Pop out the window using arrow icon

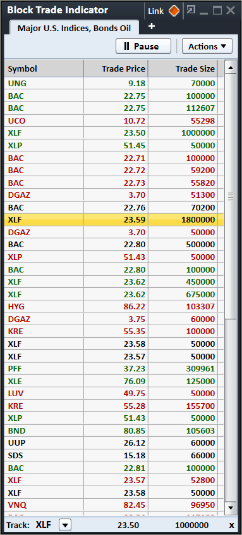(191, 10)
